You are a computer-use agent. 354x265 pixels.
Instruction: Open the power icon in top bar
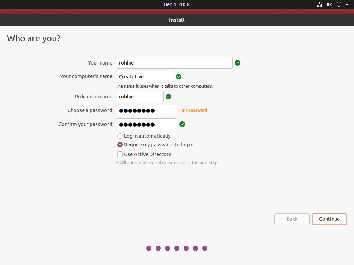[339, 4]
